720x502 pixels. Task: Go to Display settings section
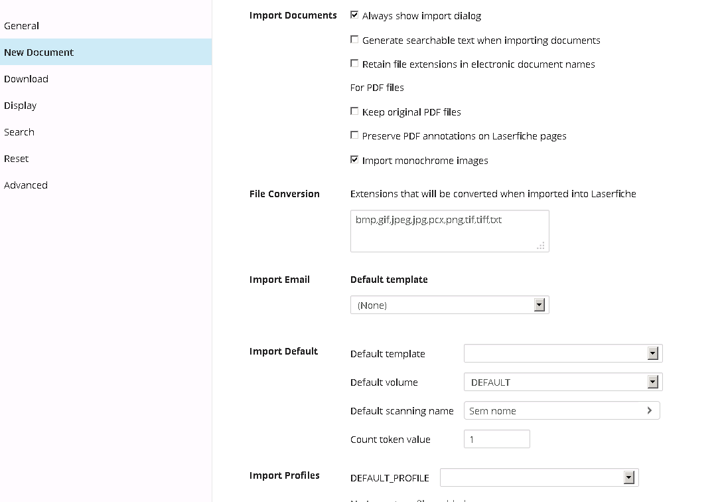[x=20, y=106]
